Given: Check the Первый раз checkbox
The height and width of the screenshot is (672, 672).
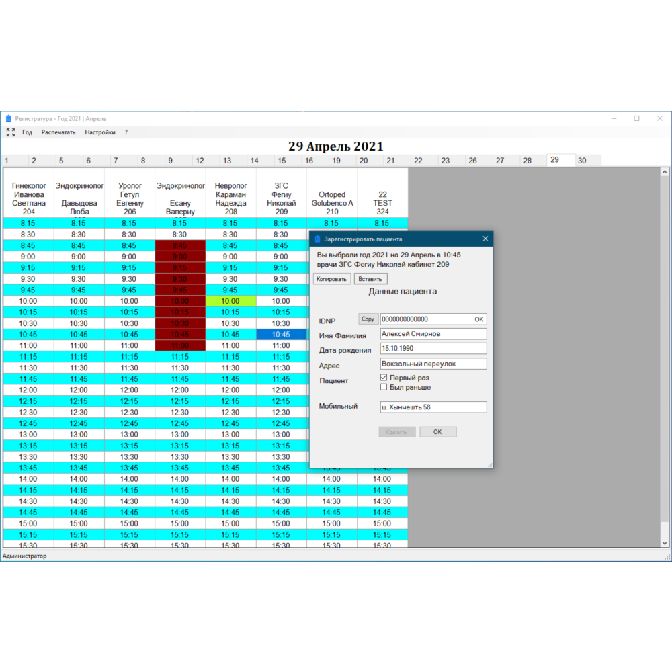Looking at the screenshot, I should [x=384, y=378].
